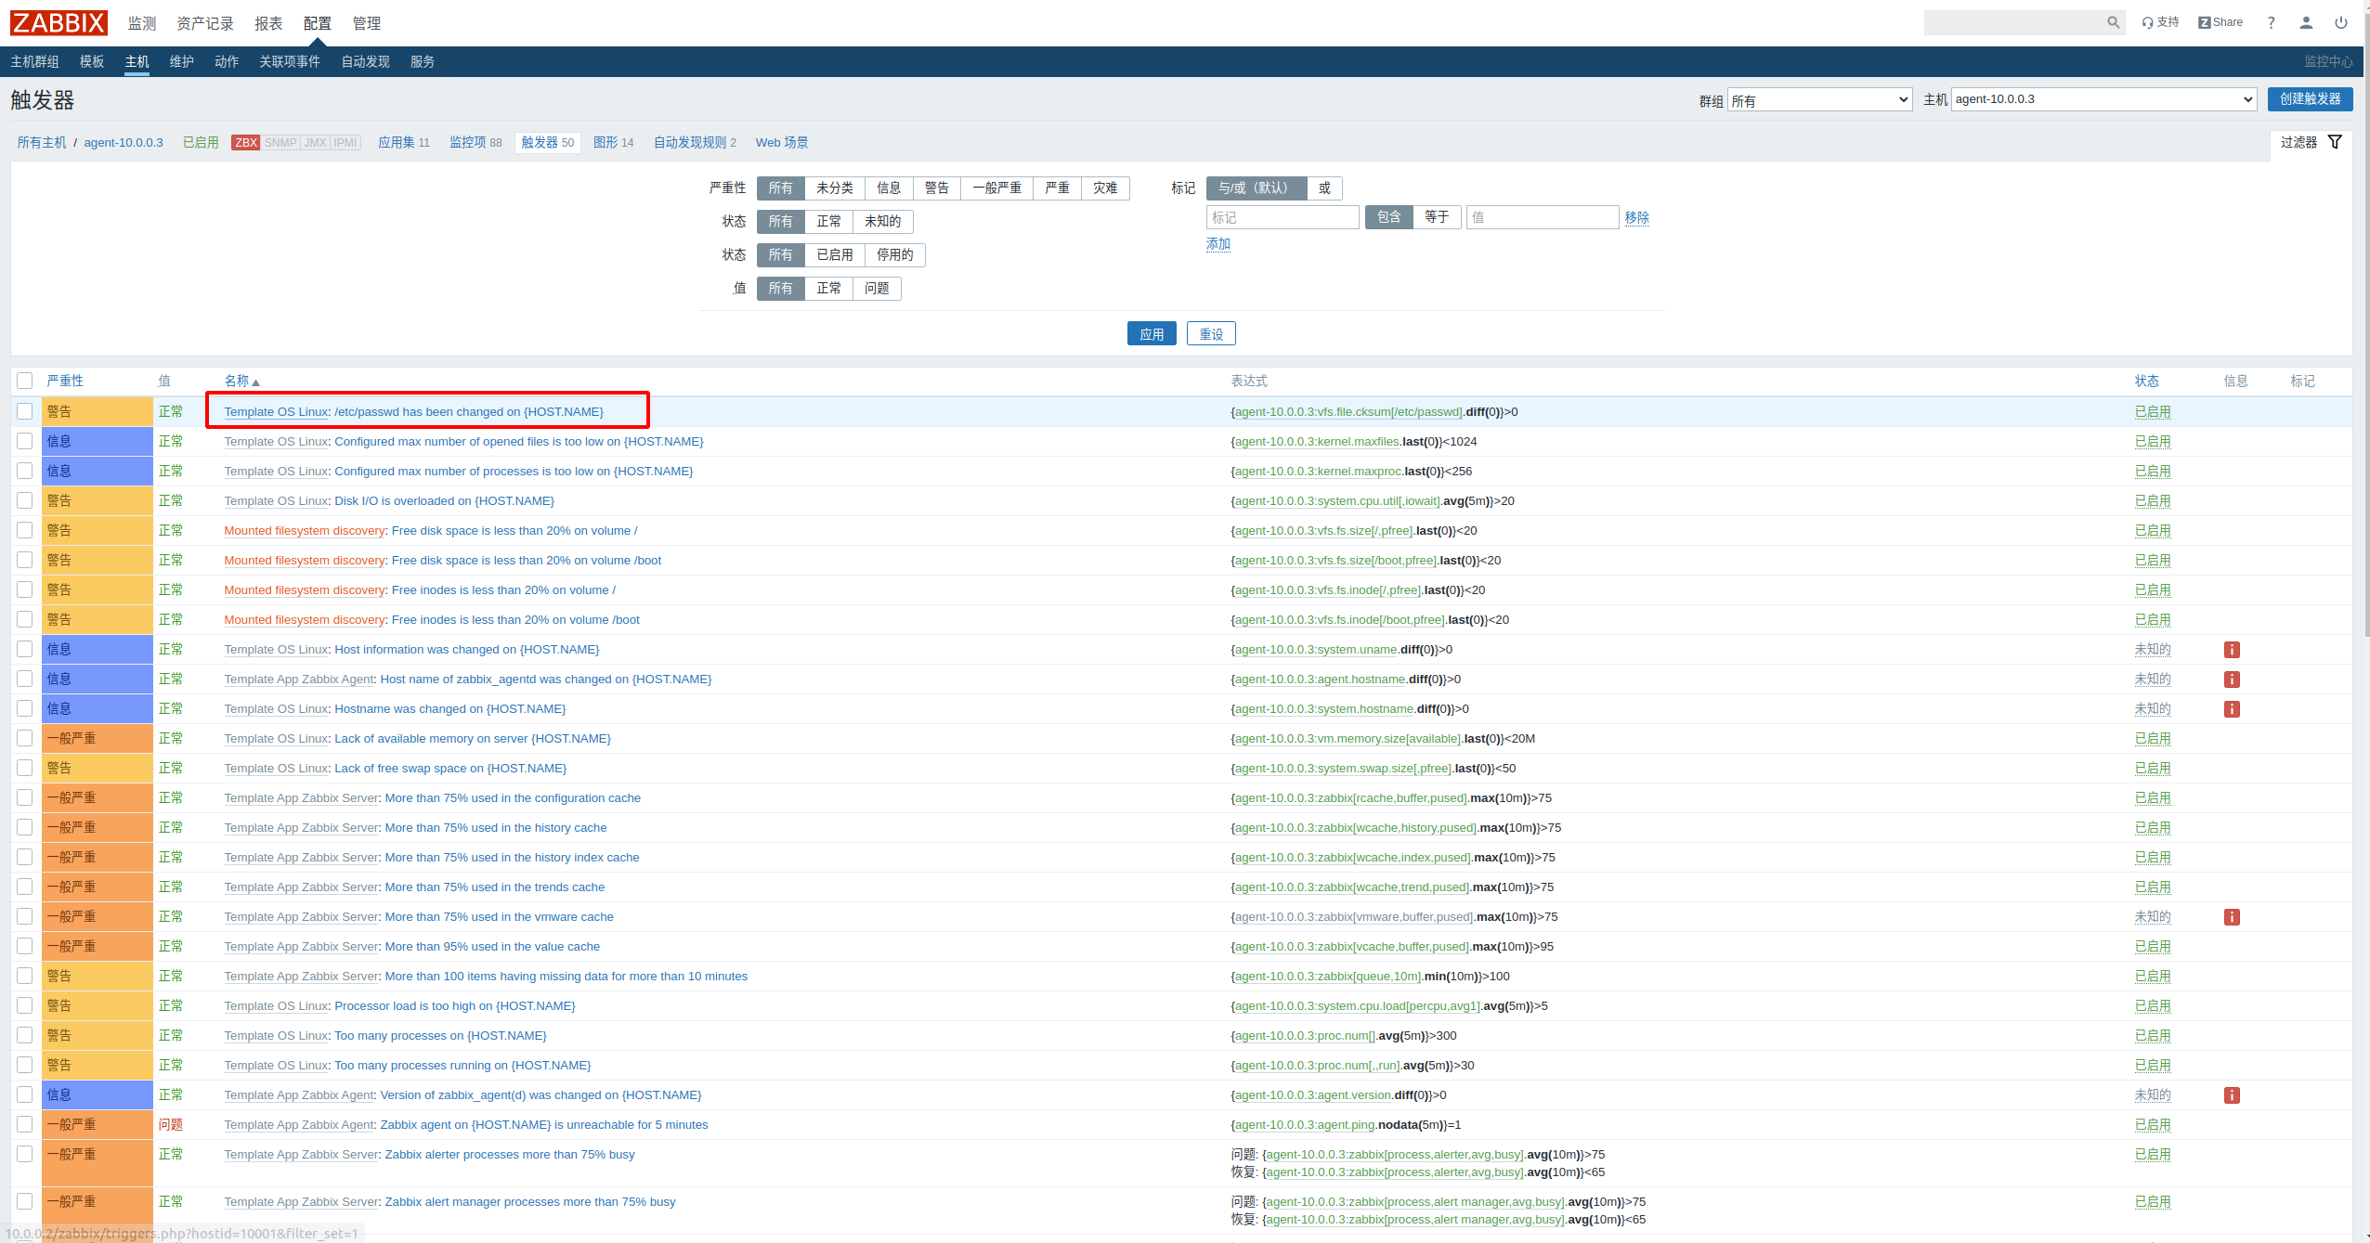
Task: Open the help question mark icon
Action: (2271, 22)
